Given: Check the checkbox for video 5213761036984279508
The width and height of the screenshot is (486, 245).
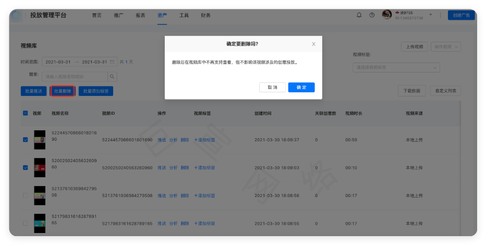Looking at the screenshot, I should point(26,195).
